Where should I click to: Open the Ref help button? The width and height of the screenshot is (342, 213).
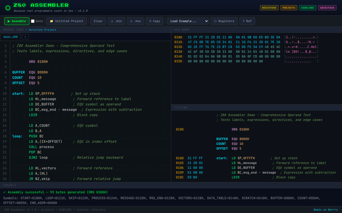click(x=247, y=21)
